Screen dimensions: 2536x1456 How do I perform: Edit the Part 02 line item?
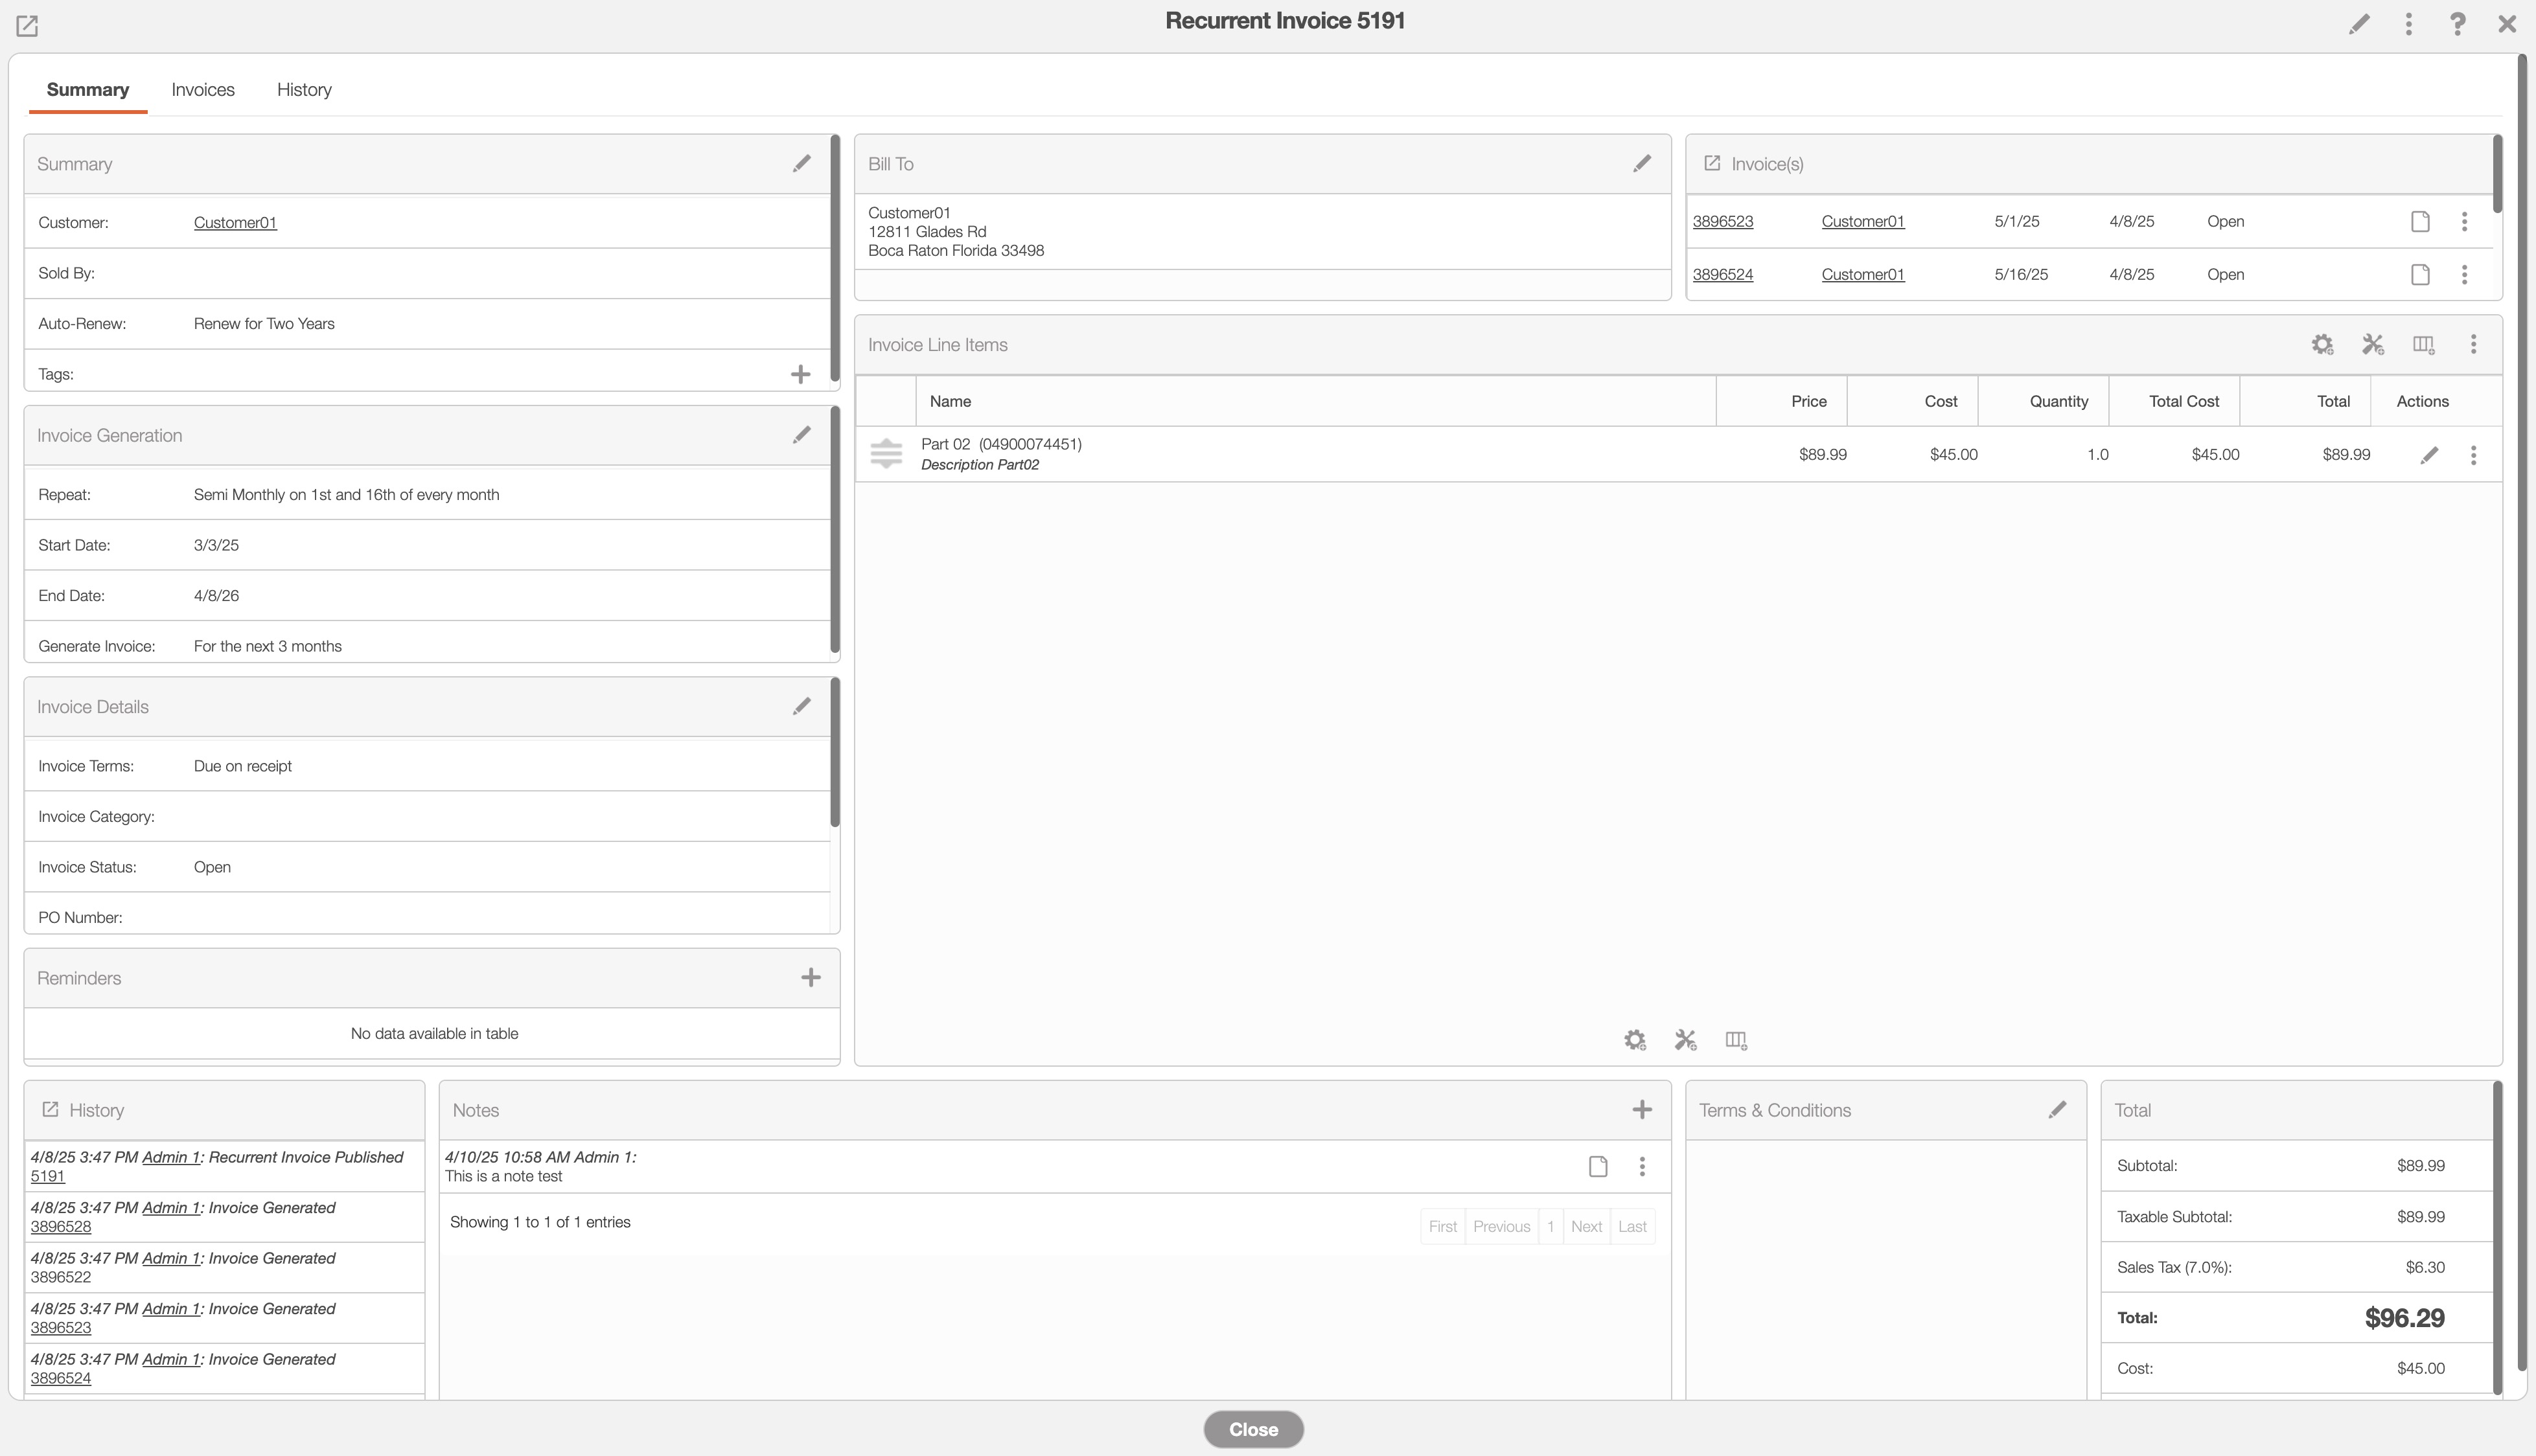coord(2429,455)
